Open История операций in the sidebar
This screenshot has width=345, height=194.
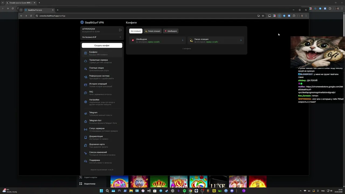[102, 85]
